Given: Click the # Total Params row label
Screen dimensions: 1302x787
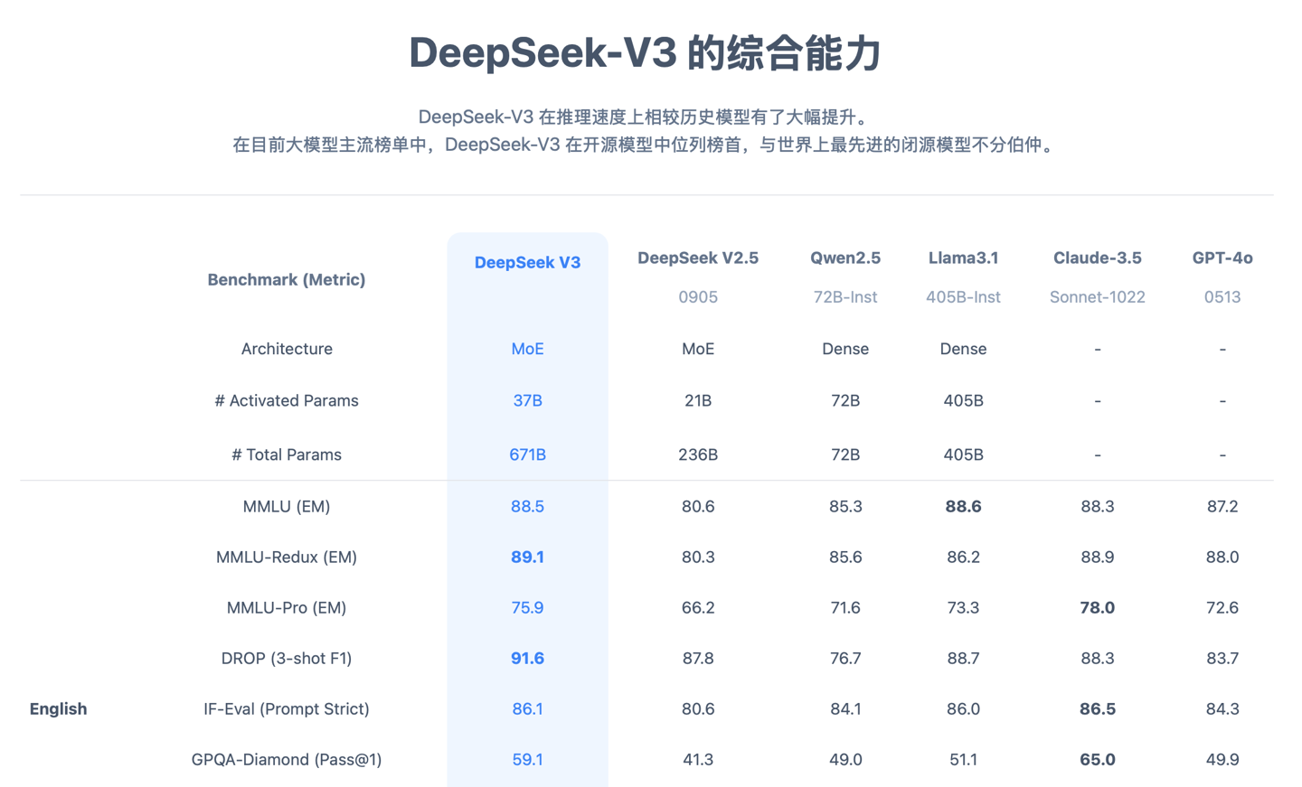Looking at the screenshot, I should click(286, 454).
